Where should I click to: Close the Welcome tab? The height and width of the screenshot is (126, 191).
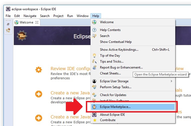coord(37,22)
